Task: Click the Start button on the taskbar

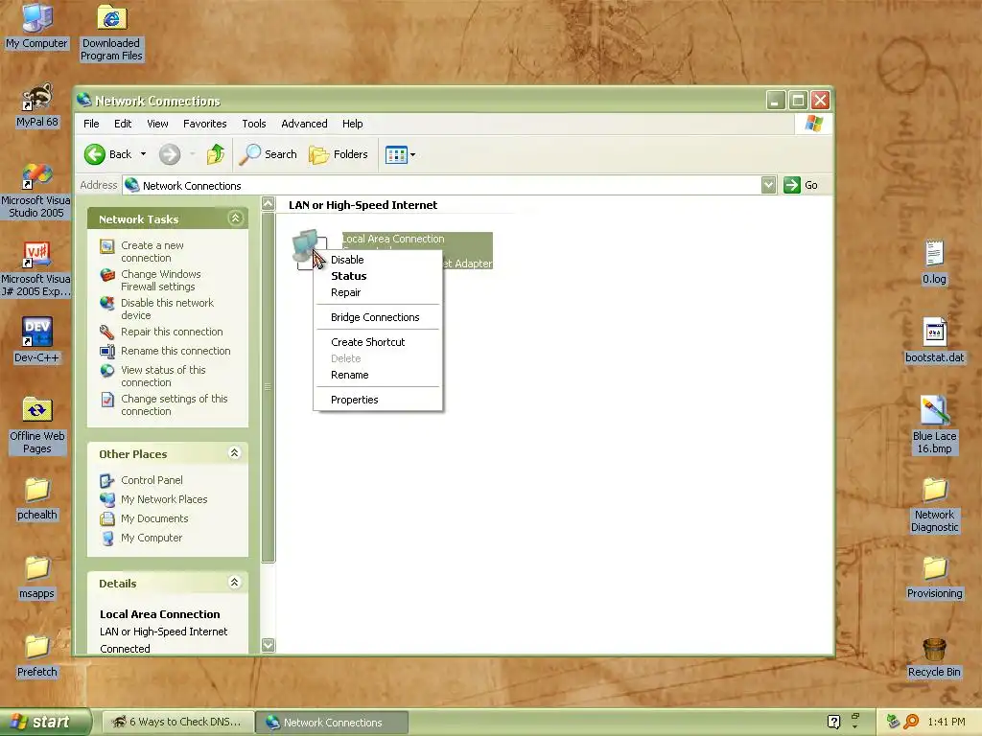Action: 44,722
